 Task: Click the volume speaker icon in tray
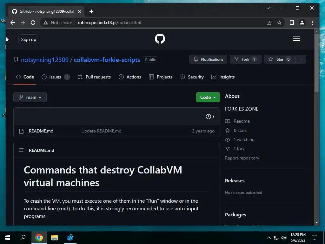(284, 238)
